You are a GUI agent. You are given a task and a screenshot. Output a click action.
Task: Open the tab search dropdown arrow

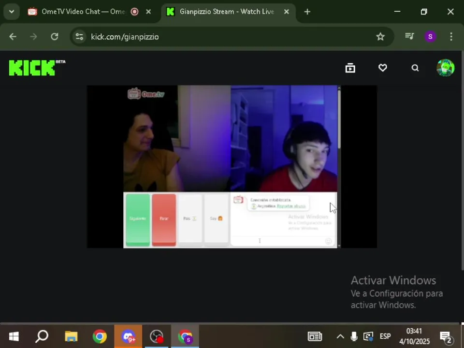coord(12,12)
